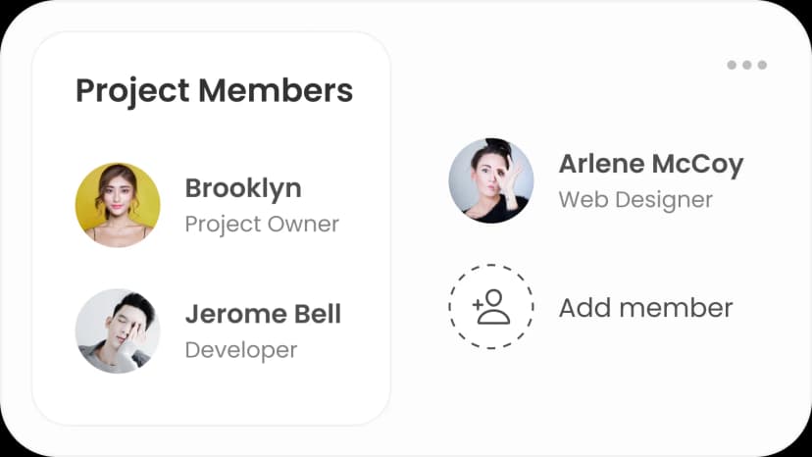Click the surname "McCoy"
This screenshot has height=457, width=812.
coord(698,164)
